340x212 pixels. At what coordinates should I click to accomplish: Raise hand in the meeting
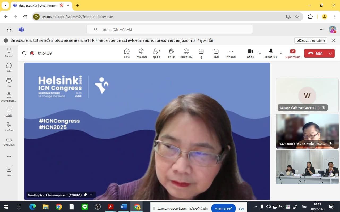(171, 53)
